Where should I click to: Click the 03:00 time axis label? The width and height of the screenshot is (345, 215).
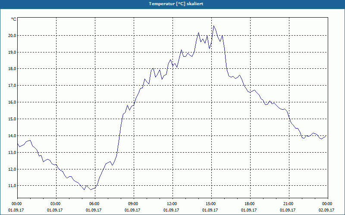tap(56, 204)
